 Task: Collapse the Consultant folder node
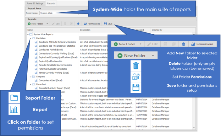(x=30, y=84)
